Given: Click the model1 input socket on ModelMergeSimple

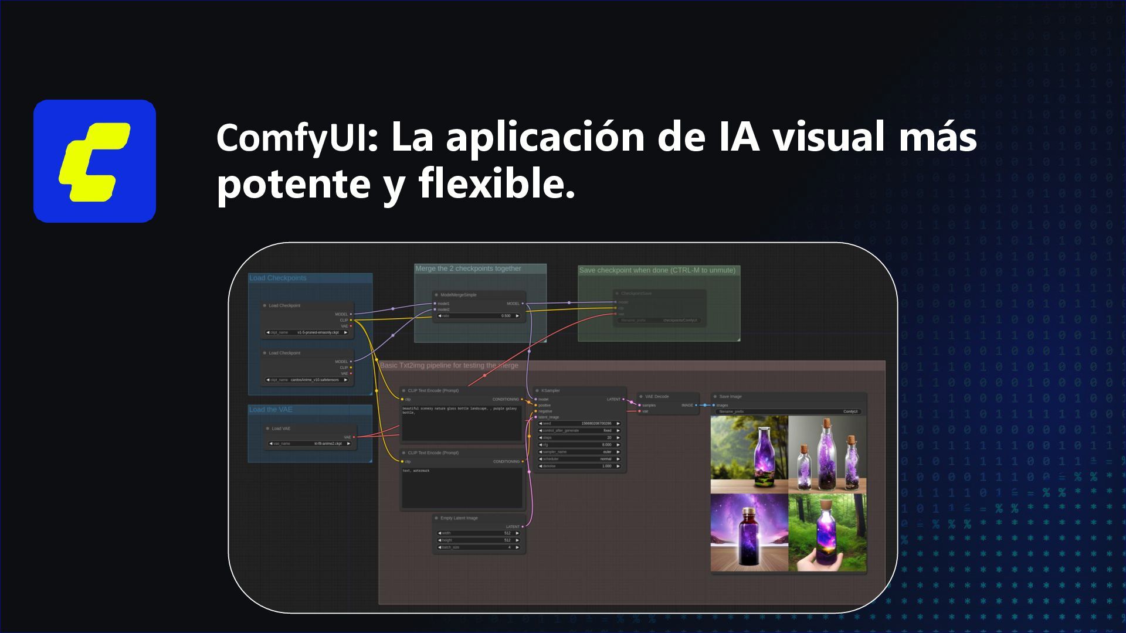Looking at the screenshot, I should (435, 304).
